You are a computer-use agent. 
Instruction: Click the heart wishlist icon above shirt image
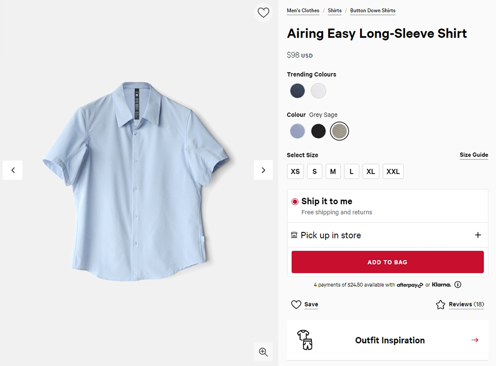tap(263, 13)
